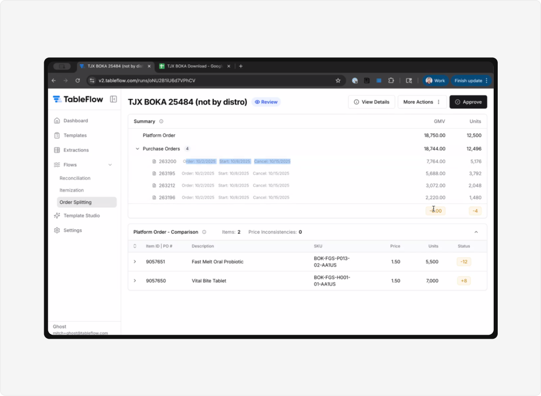Open Templates in the sidebar
Image resolution: width=541 pixels, height=396 pixels.
click(x=75, y=135)
